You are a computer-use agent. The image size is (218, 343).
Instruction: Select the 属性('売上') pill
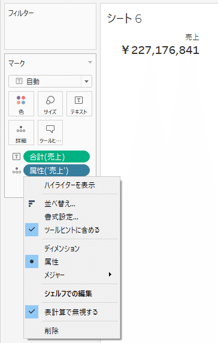point(56,170)
